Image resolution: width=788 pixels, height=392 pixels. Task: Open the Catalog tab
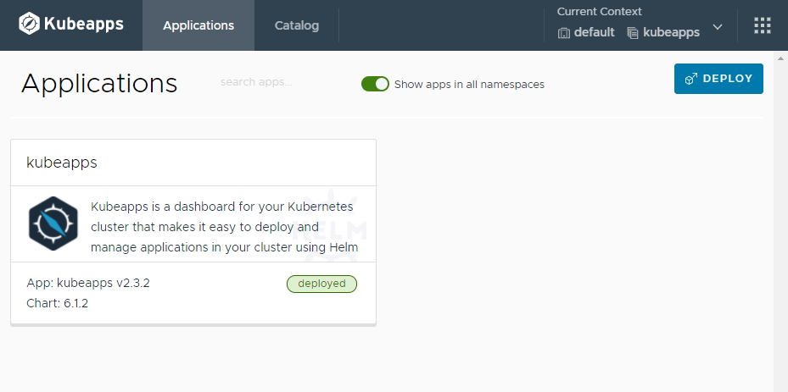[297, 25]
